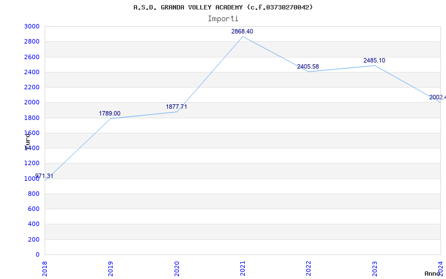Select the 400 y-axis tick label

click(33, 224)
